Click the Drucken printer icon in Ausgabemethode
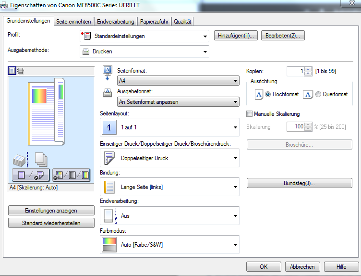Image resolution: width=361 pixels, height=276 pixels. [x=86, y=51]
